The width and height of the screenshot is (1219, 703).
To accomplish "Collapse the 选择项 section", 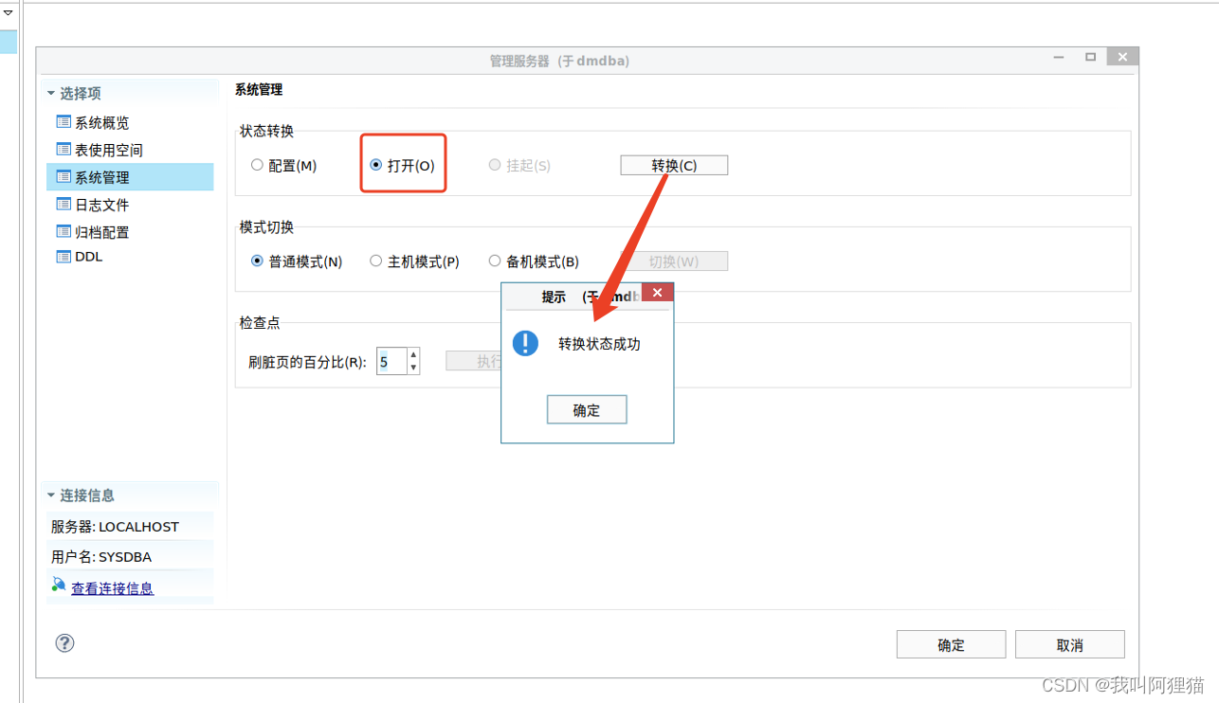I will click(x=51, y=93).
